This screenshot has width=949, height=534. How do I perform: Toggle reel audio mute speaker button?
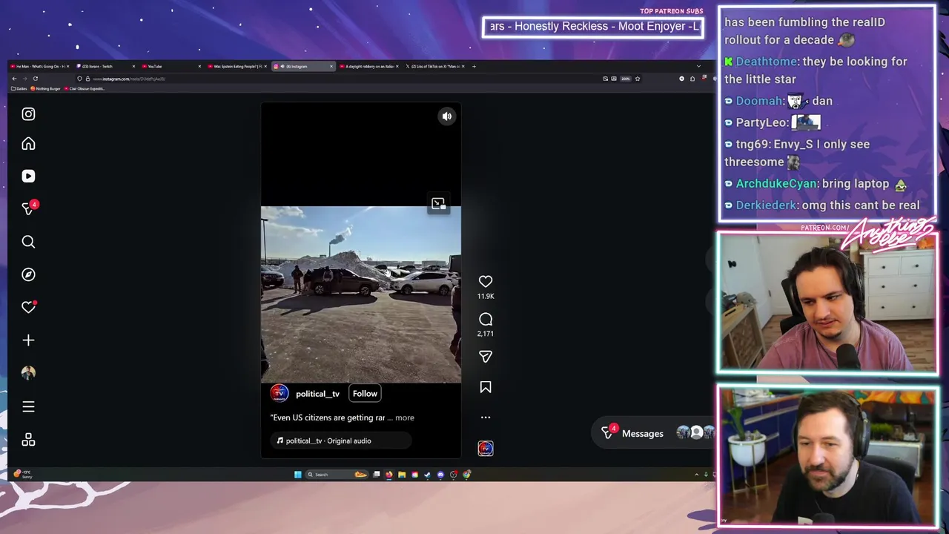pos(447,116)
